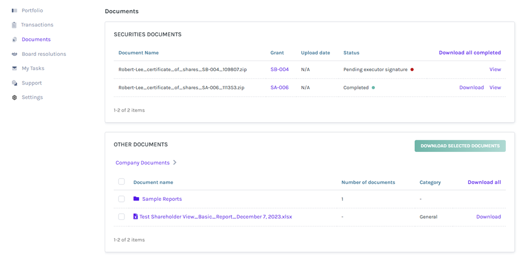518x255 pixels.
Task: Click the Documents icon in sidebar
Action: pos(14,40)
